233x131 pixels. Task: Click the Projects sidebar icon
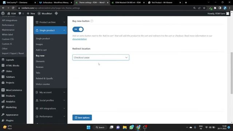point(3,83)
